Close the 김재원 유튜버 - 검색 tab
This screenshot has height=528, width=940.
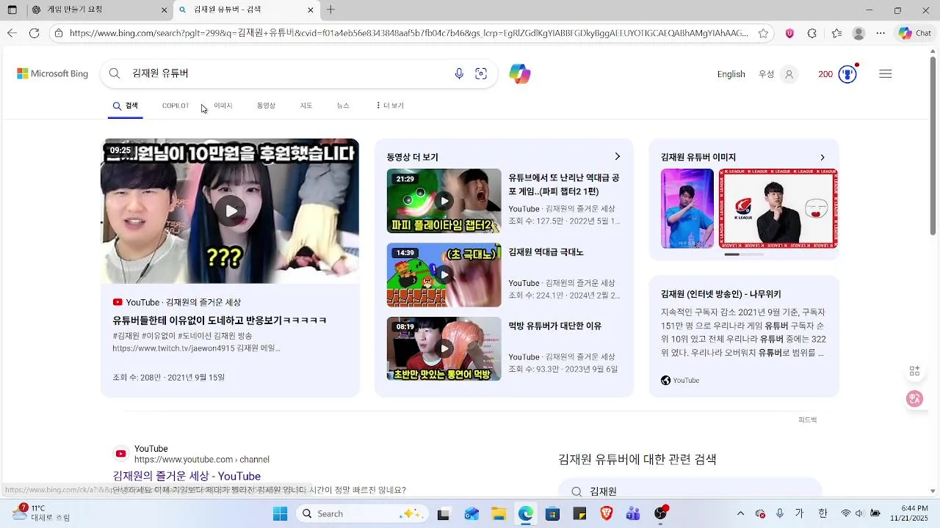coord(310,10)
